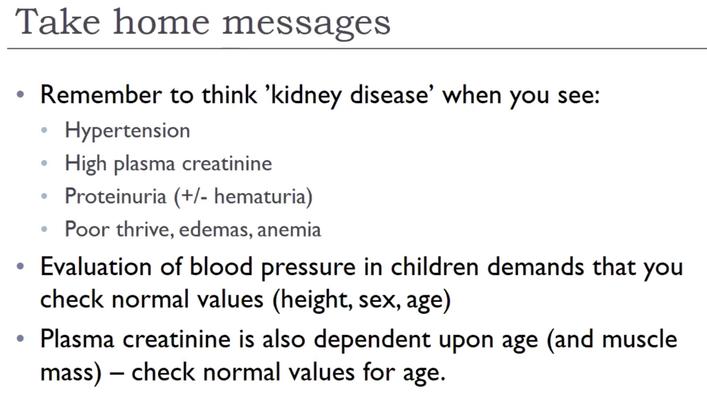Viewport: 707px width, 408px height.
Task: Click the 'Evaluation of blood pressure' line
Action: tap(361, 268)
